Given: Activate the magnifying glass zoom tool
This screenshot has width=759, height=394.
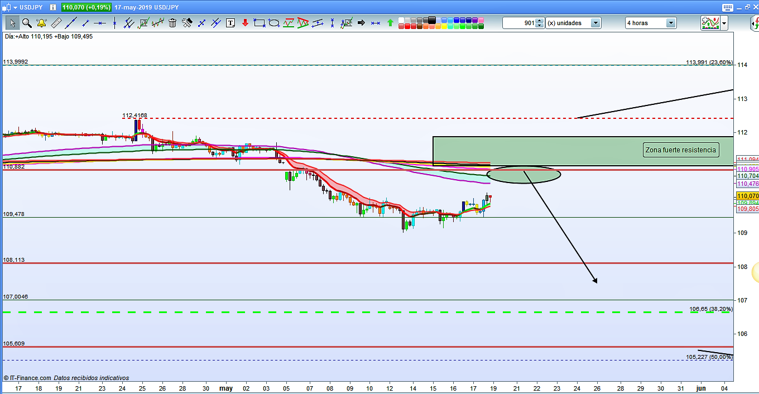Looking at the screenshot, I should point(27,23).
